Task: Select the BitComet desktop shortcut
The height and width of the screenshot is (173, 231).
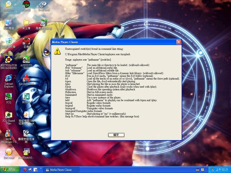Action: click(9, 154)
